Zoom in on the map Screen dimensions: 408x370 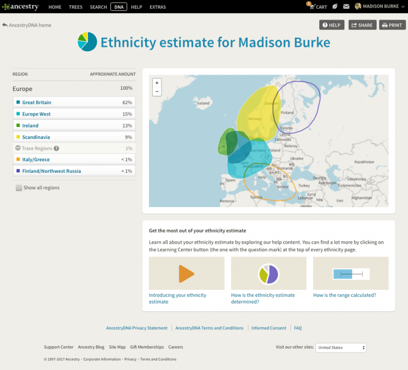(x=157, y=83)
